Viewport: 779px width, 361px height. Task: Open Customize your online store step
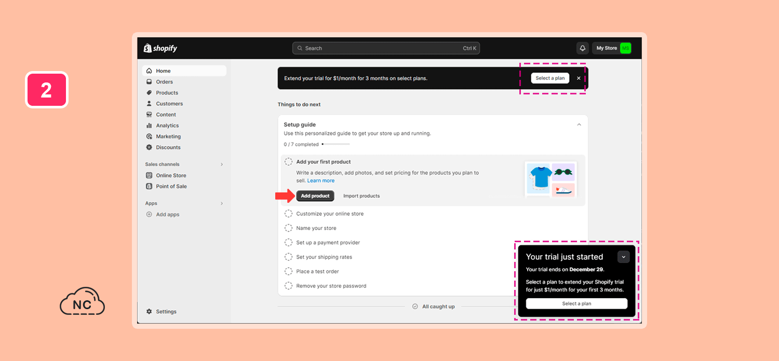pyautogui.click(x=330, y=214)
